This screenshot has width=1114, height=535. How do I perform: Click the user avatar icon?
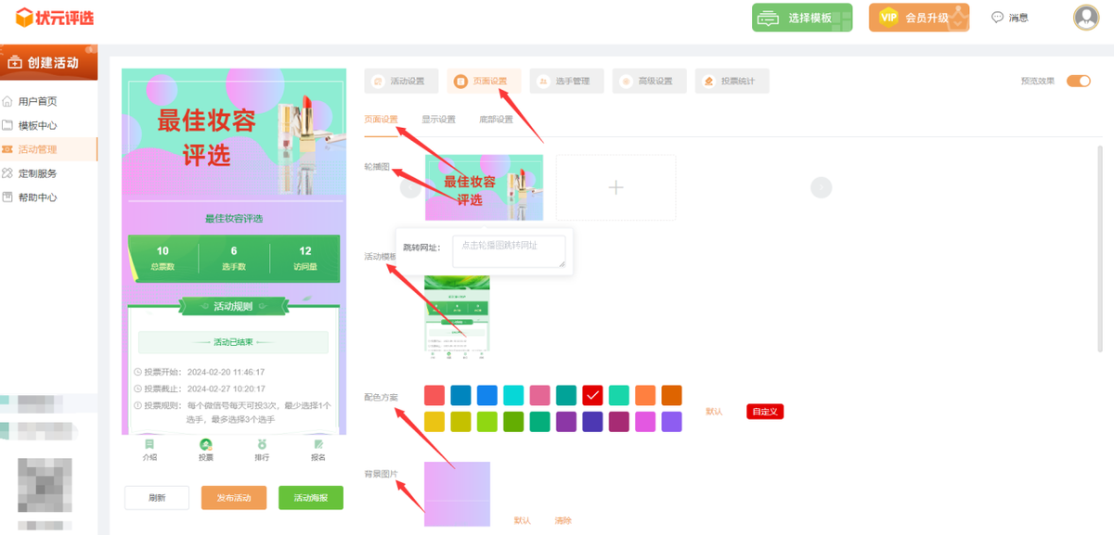[x=1085, y=18]
